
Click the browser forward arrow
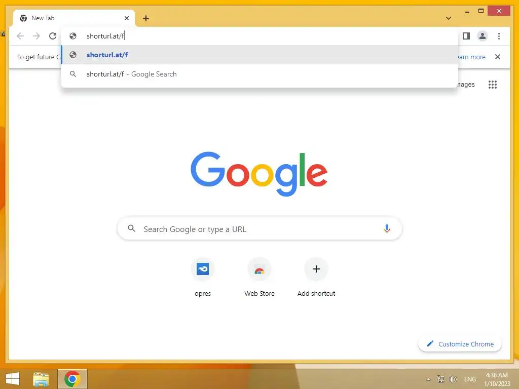(36, 36)
